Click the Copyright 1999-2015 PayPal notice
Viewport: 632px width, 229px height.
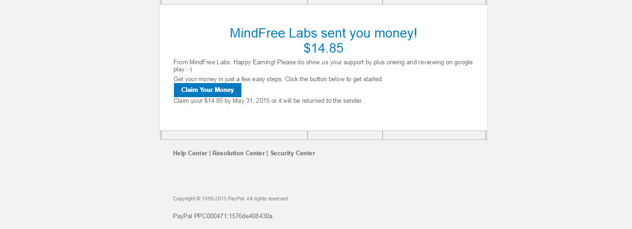tap(231, 199)
